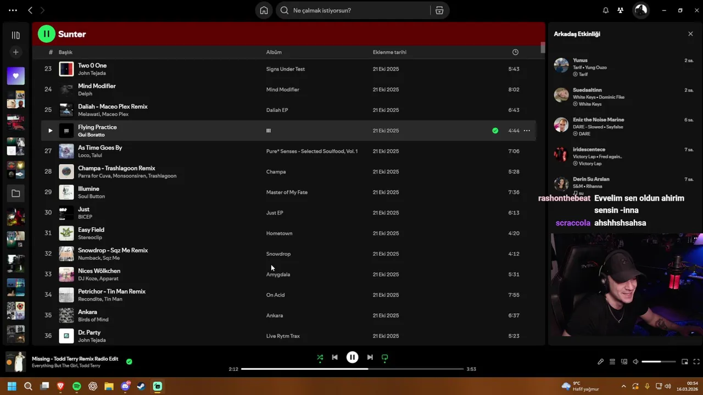Adjust the volume slider
Image resolution: width=703 pixels, height=395 pixels.
[x=659, y=362]
